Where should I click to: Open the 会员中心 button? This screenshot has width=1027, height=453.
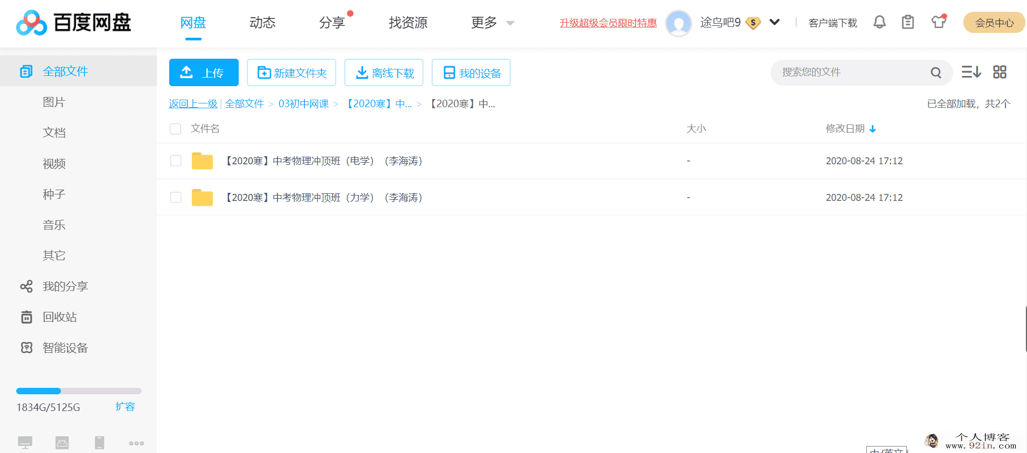(994, 23)
